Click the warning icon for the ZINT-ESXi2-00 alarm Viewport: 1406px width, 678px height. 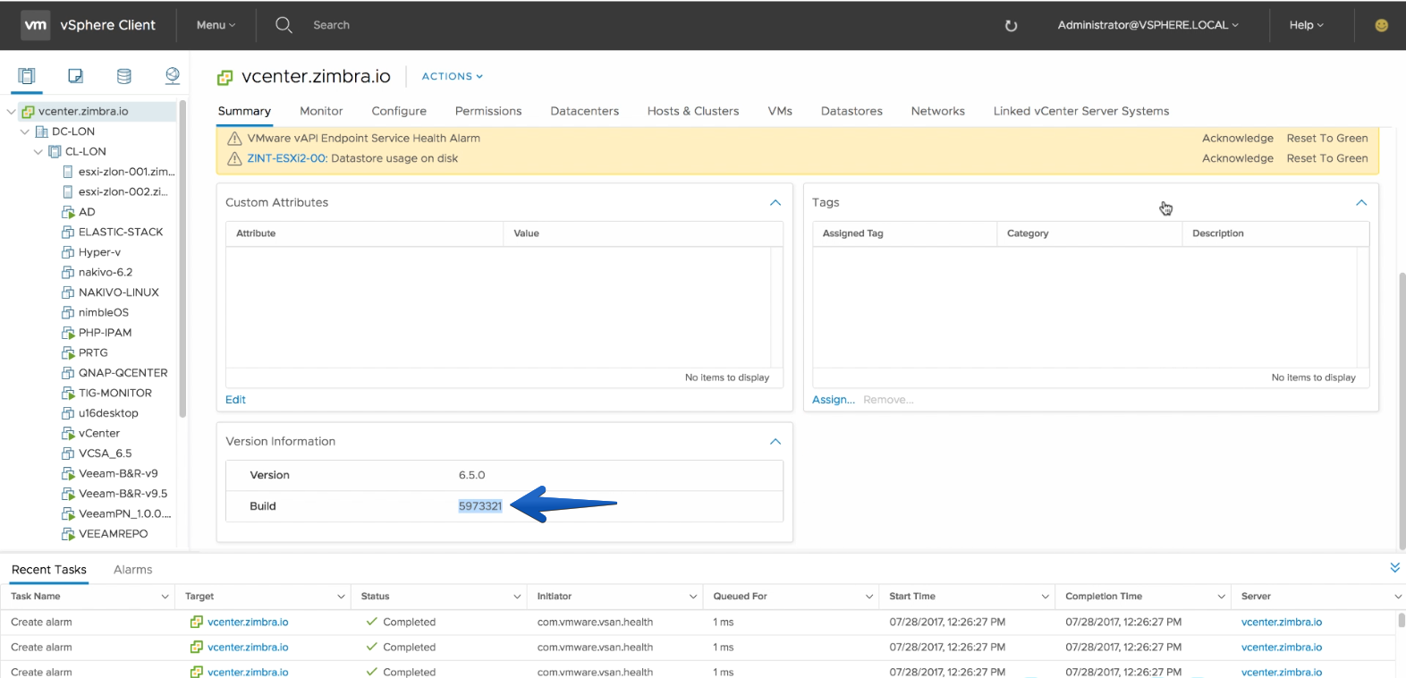pyautogui.click(x=234, y=159)
